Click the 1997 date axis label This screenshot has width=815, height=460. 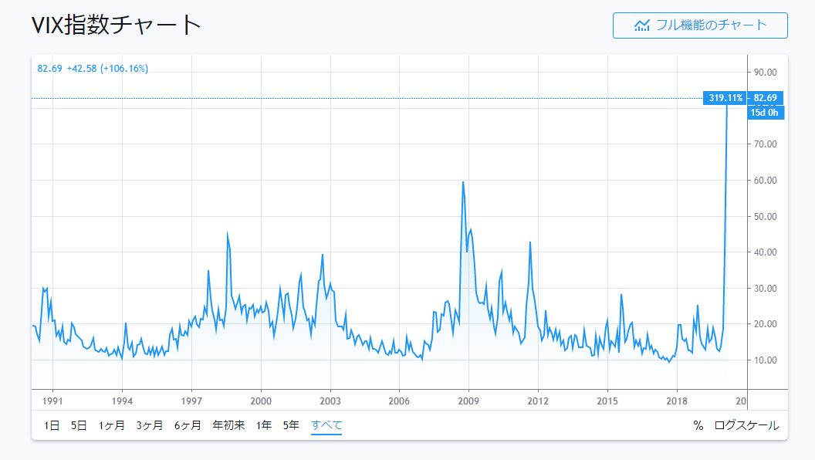click(x=191, y=401)
